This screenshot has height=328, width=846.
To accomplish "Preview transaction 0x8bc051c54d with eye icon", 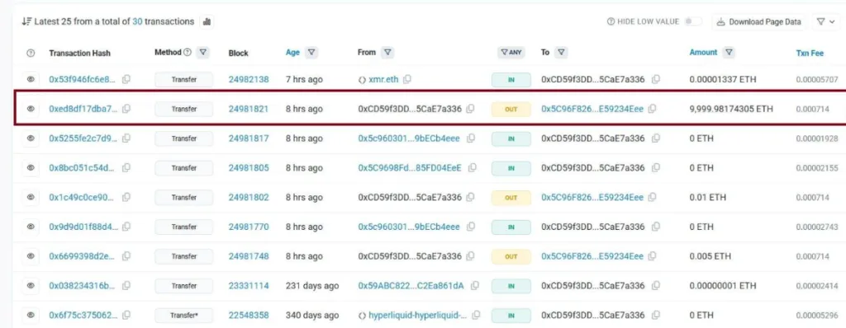I will point(31,168).
